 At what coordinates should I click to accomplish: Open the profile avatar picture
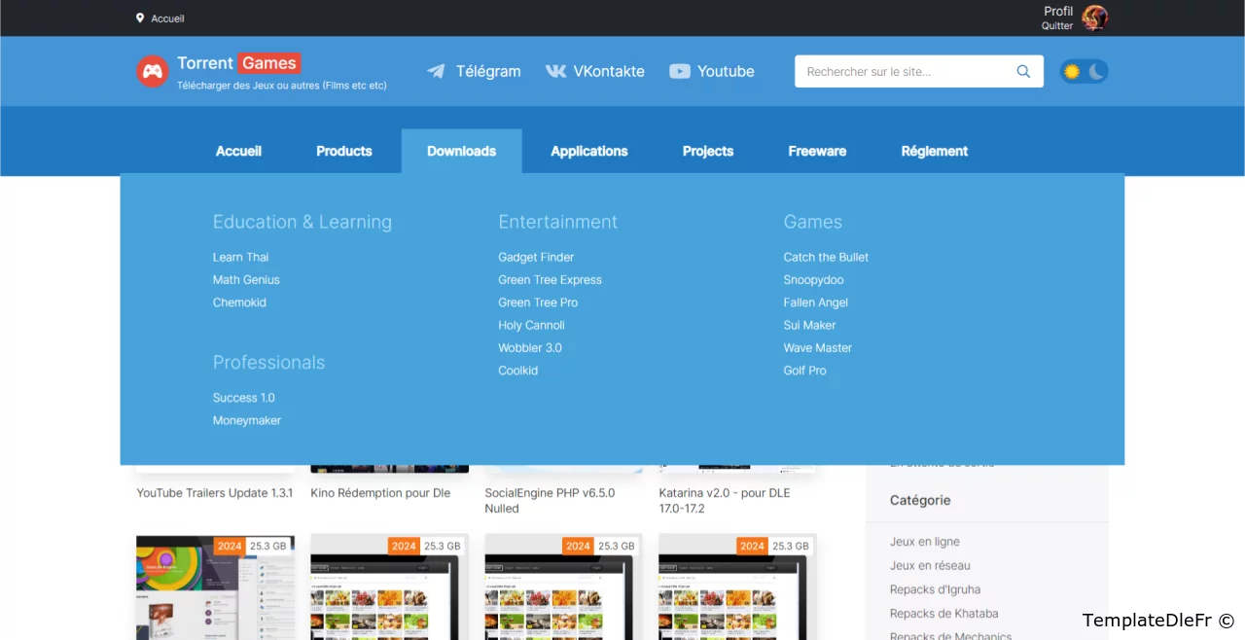1095,18
